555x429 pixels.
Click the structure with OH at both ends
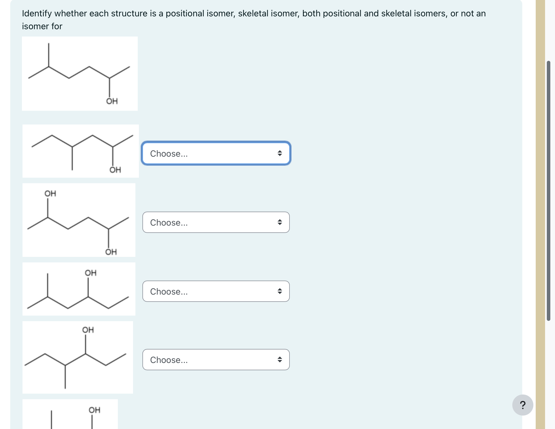pyautogui.click(x=79, y=219)
